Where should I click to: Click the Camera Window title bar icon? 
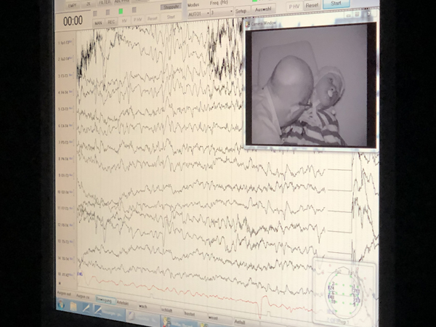click(248, 25)
